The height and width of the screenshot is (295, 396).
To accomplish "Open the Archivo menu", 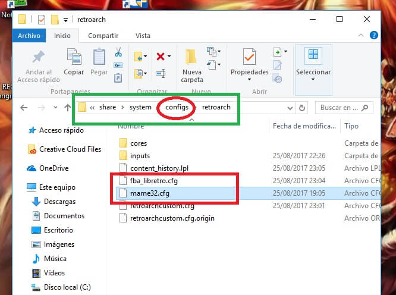I will pyautogui.click(x=29, y=36).
